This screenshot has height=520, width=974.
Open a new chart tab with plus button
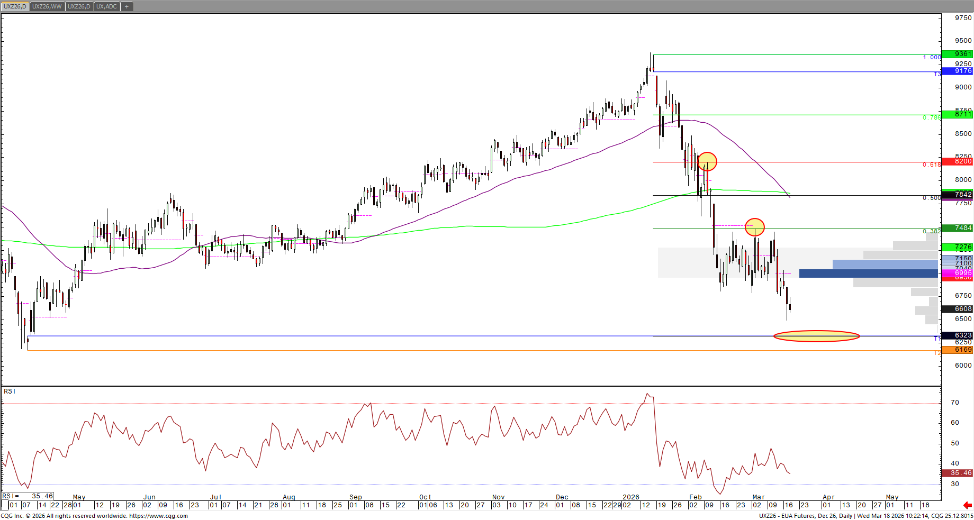(127, 6)
